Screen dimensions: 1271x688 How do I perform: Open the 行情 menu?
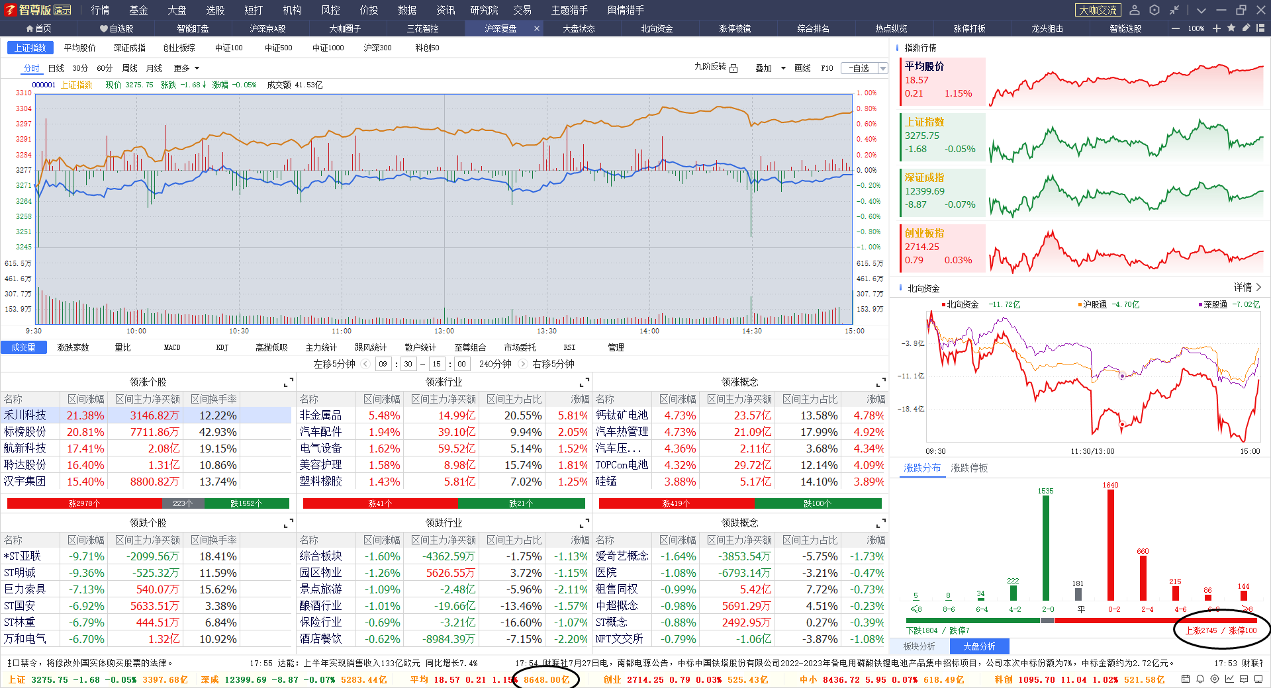pyautogui.click(x=101, y=10)
